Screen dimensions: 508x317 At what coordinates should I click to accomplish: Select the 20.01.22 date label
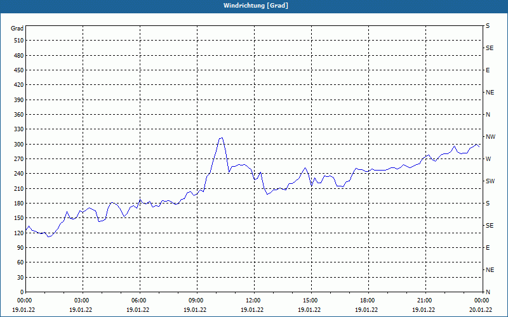481,309
